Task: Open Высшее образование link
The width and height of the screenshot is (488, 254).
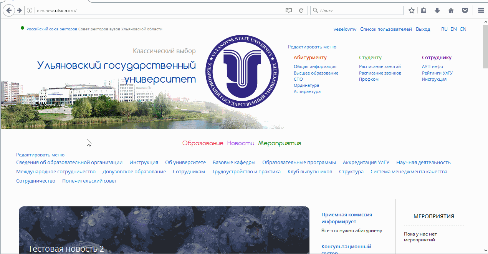Action: coord(316,73)
